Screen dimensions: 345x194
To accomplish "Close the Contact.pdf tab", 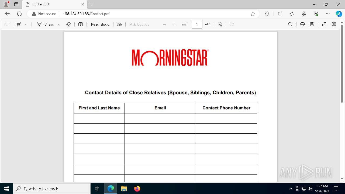I will click(83, 4).
